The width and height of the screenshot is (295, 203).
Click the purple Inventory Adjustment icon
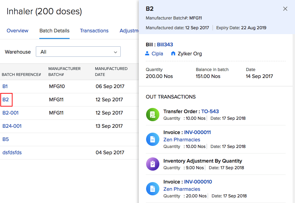[152, 164]
